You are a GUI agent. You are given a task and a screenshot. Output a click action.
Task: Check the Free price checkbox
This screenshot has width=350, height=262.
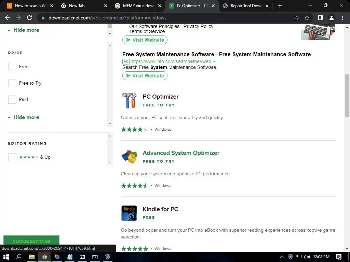tap(12, 67)
